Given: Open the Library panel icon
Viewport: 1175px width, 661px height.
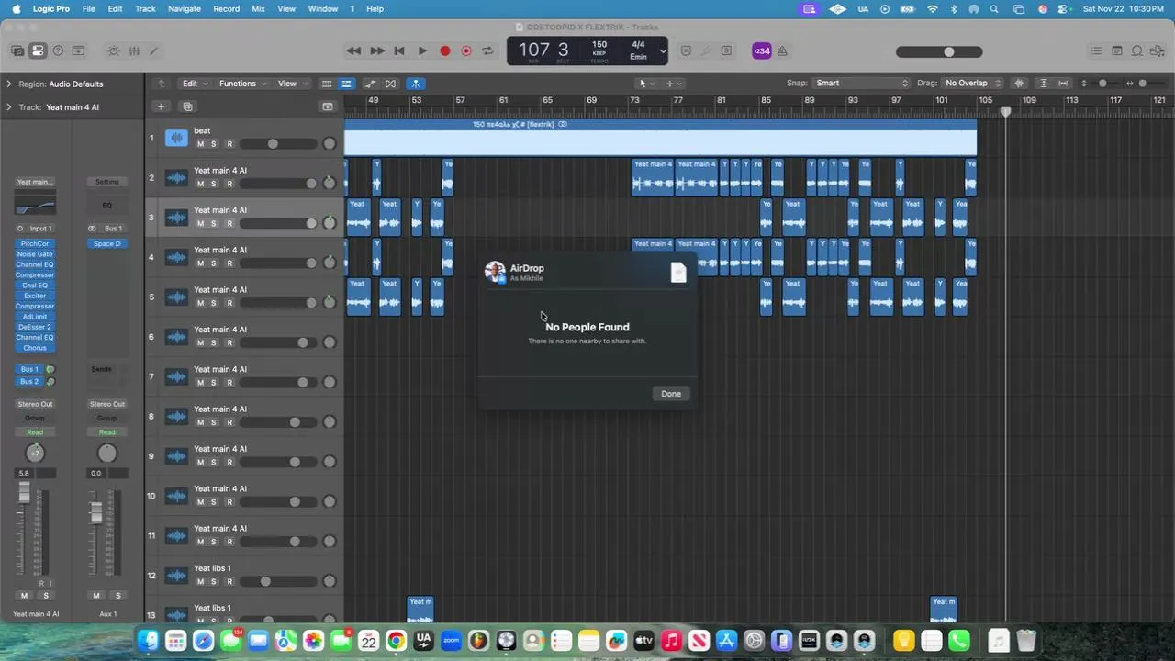Looking at the screenshot, I should (17, 50).
